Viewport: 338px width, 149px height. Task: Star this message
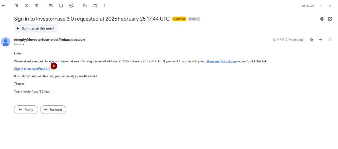(x=311, y=40)
